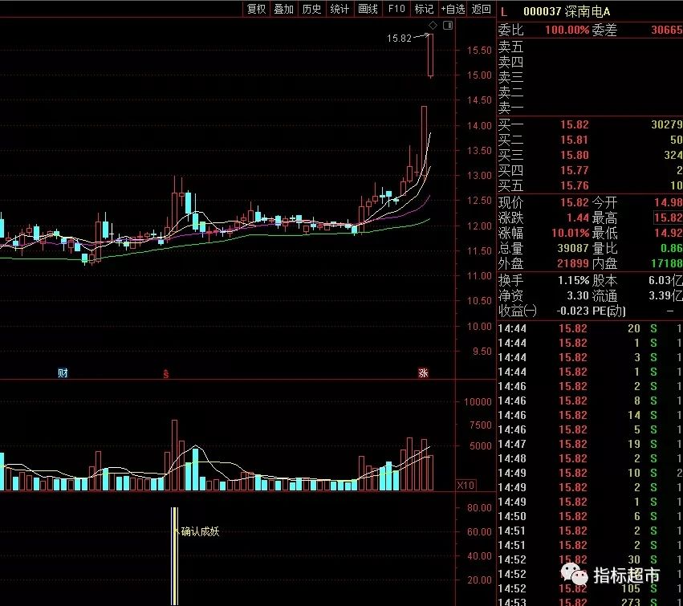Select the 统计 statistics button
The width and height of the screenshot is (683, 606).
tap(339, 9)
